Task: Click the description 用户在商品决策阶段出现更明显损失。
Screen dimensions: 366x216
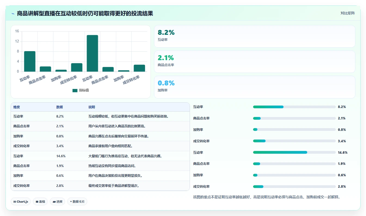Action: pos(115,176)
